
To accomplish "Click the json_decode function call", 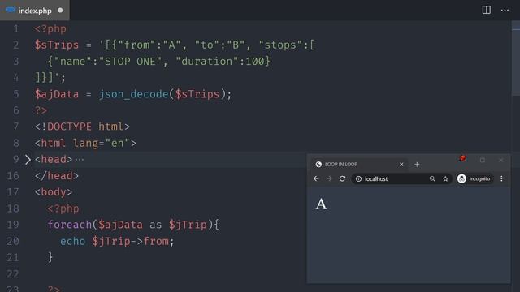I will [x=133, y=94].
